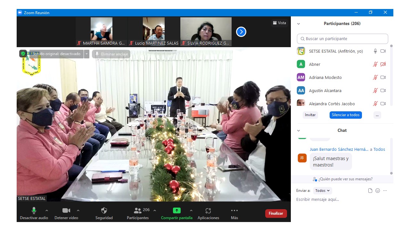Screen dimensions: 410x231
Task: Select SILVIA RODRIGUEZ video thumbnail
Action: (x=206, y=32)
